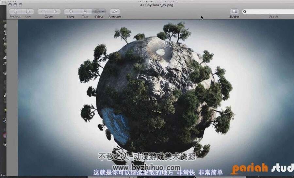Zoom out with the minus button

(43, 11)
